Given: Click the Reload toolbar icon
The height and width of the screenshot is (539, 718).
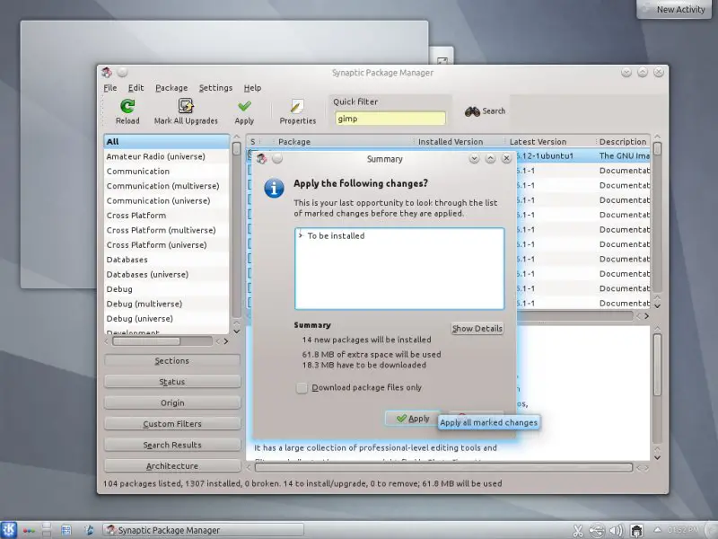Looking at the screenshot, I should [x=127, y=106].
